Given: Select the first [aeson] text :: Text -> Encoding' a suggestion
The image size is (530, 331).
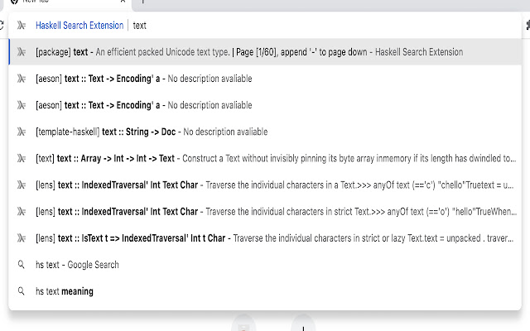Looking at the screenshot, I should click(265, 79).
